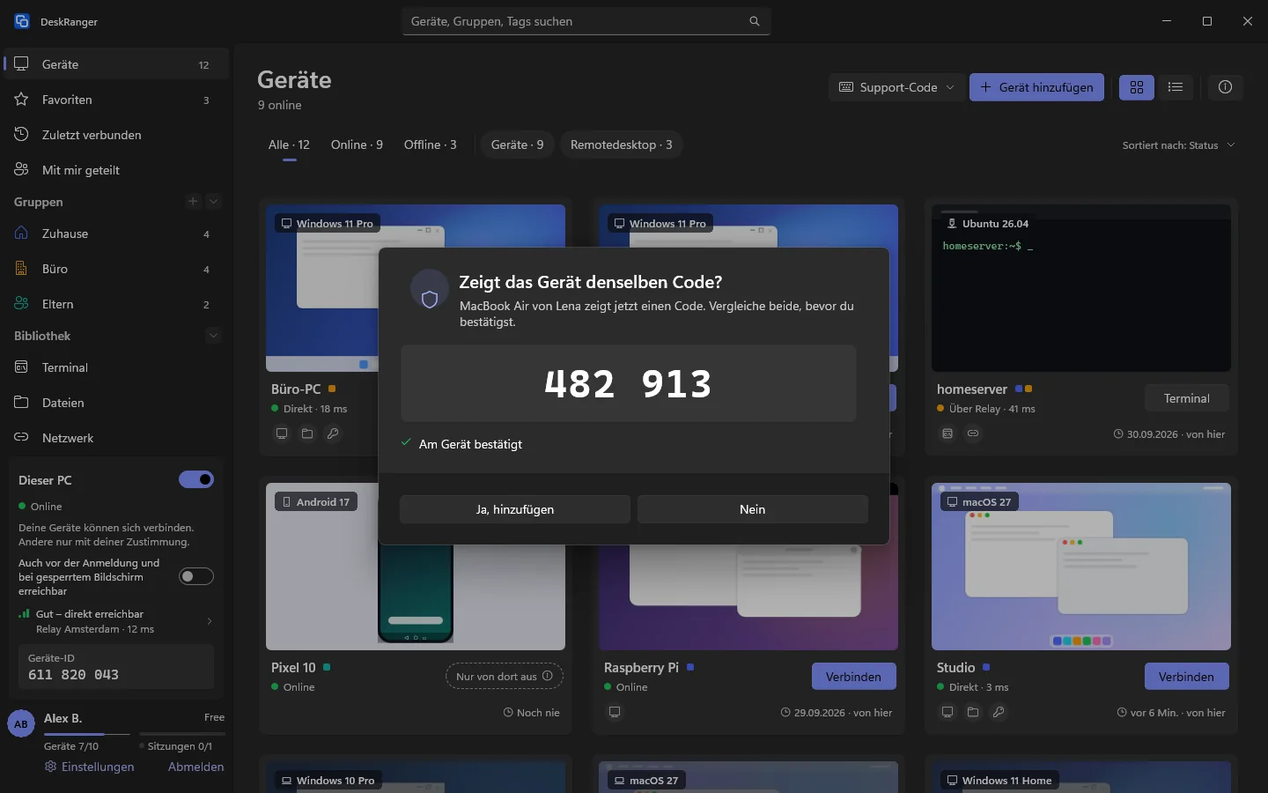The width and height of the screenshot is (1268, 793).
Task: Click the Abmelden link
Action: [195, 767]
